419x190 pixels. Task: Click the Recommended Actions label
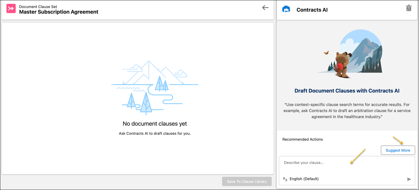click(302, 139)
